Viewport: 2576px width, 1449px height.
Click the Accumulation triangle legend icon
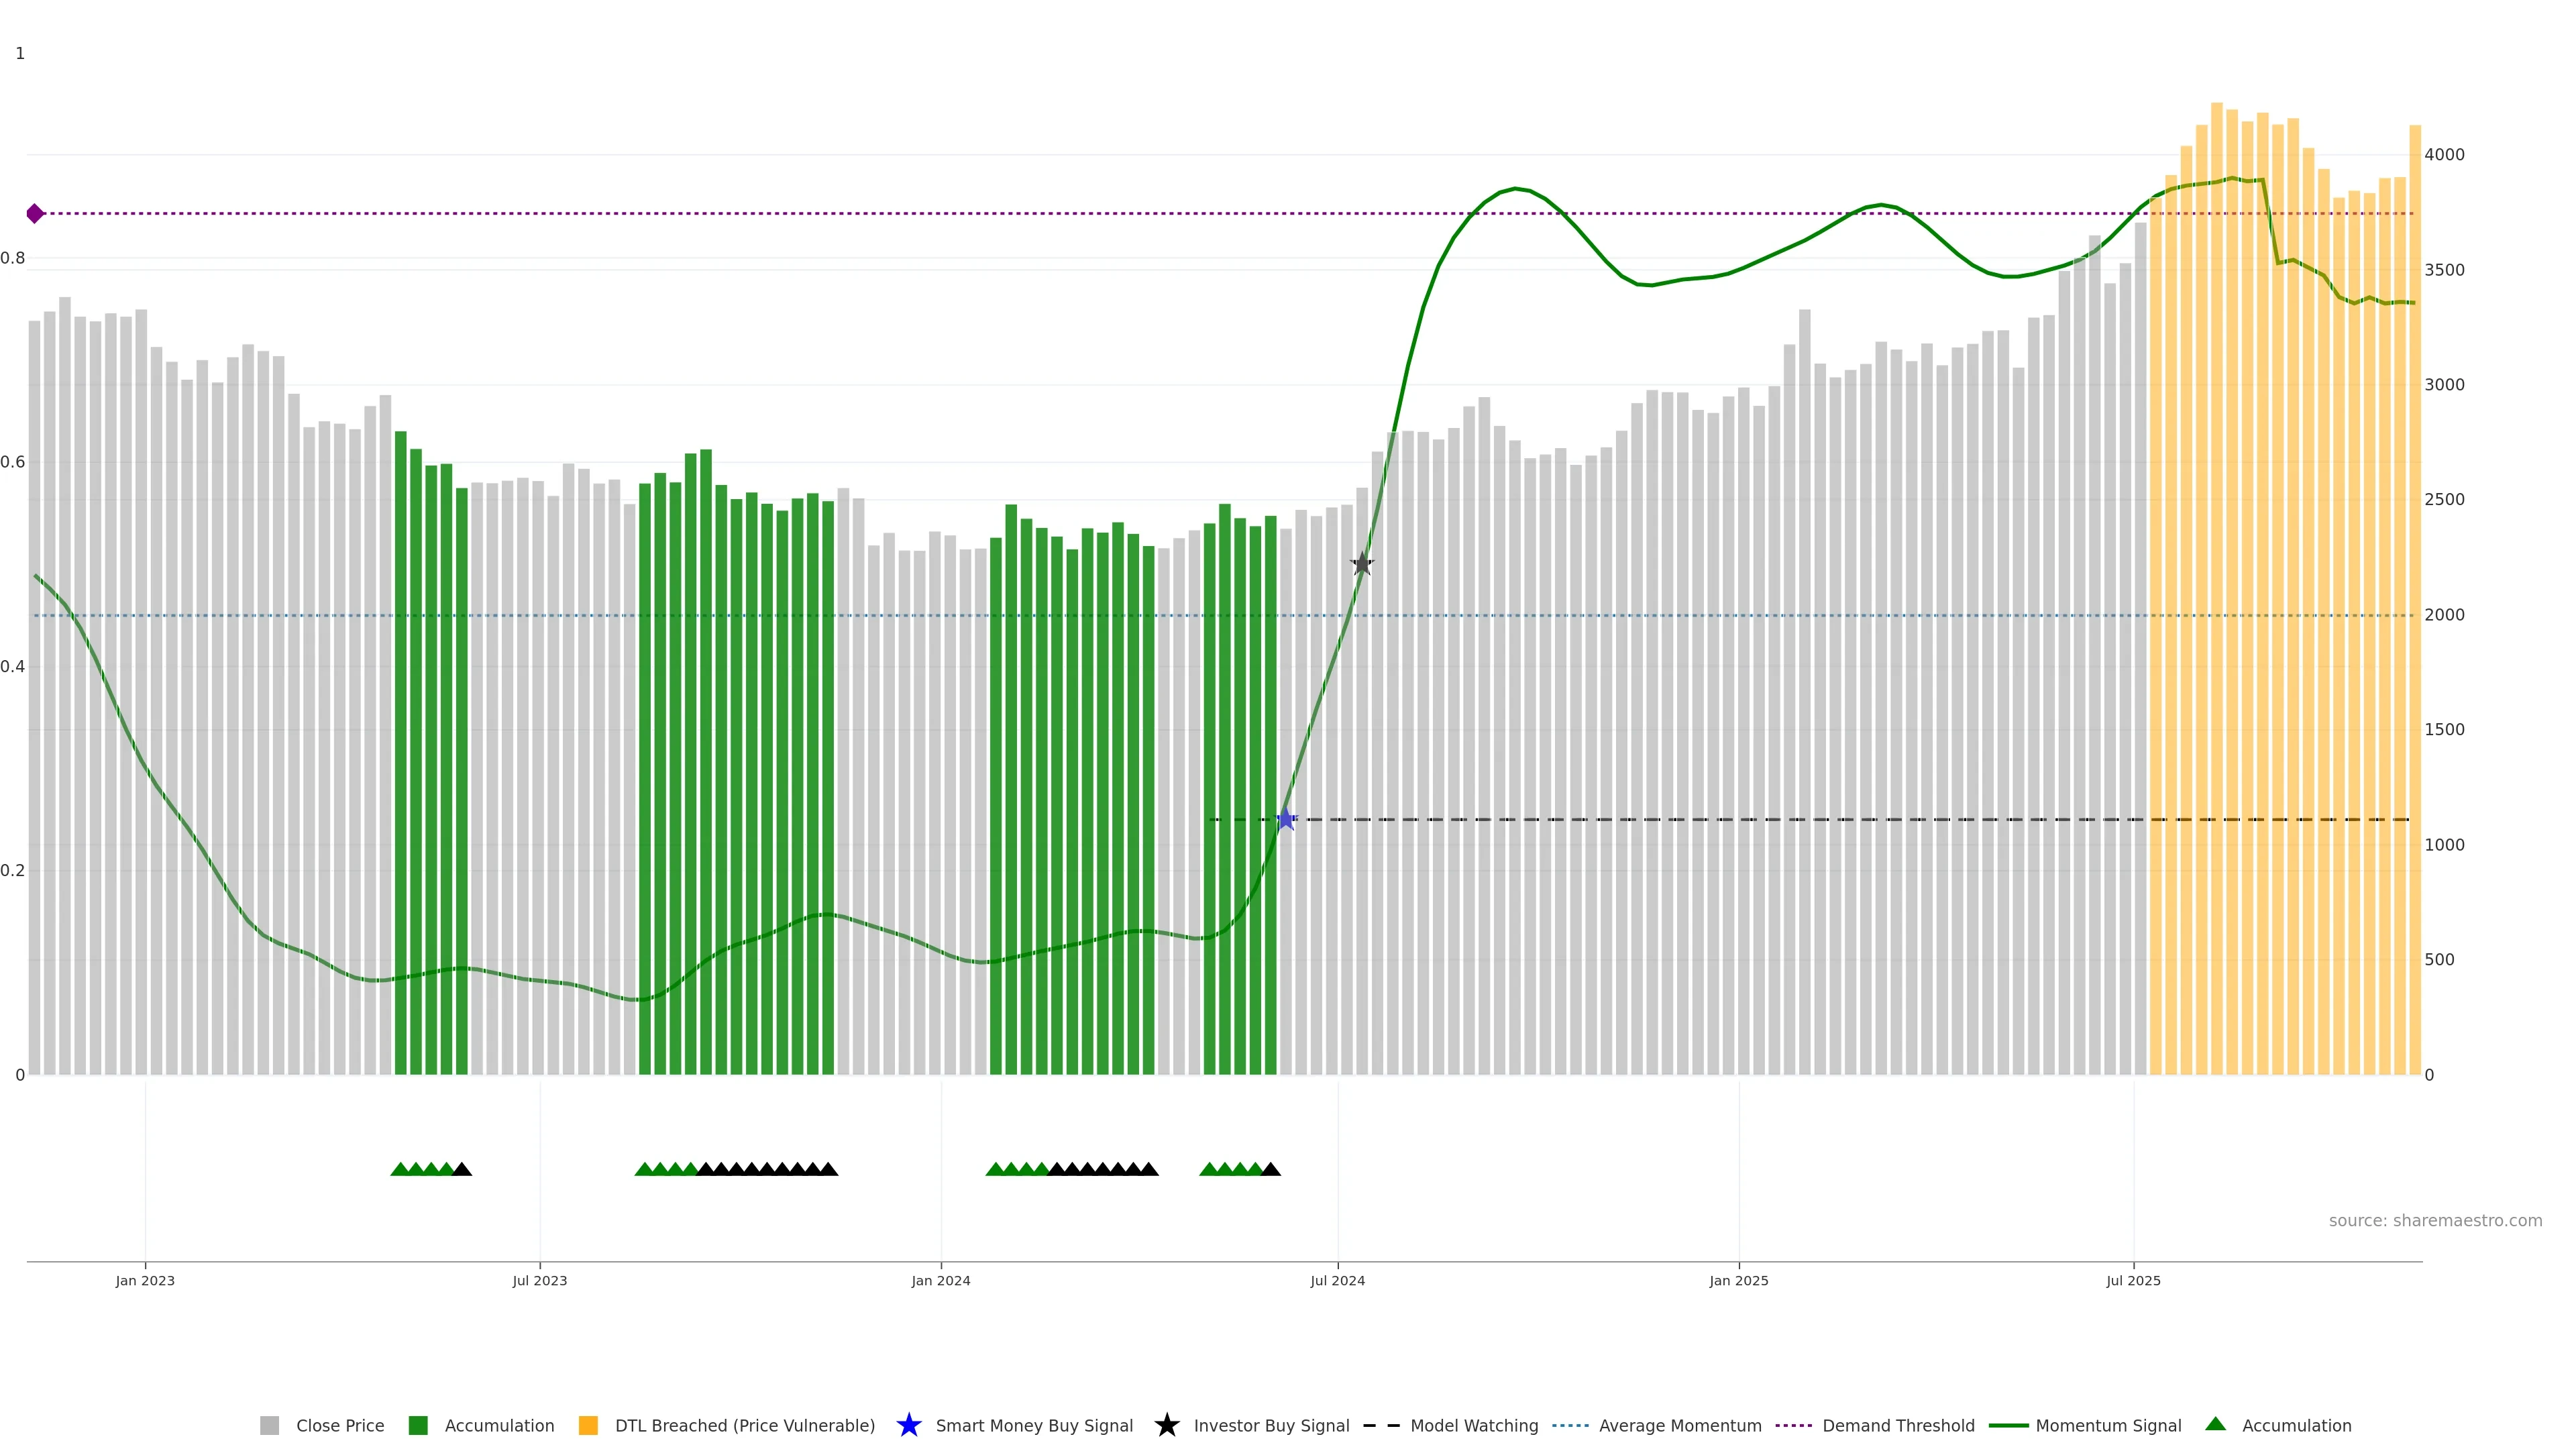coord(2216,1424)
